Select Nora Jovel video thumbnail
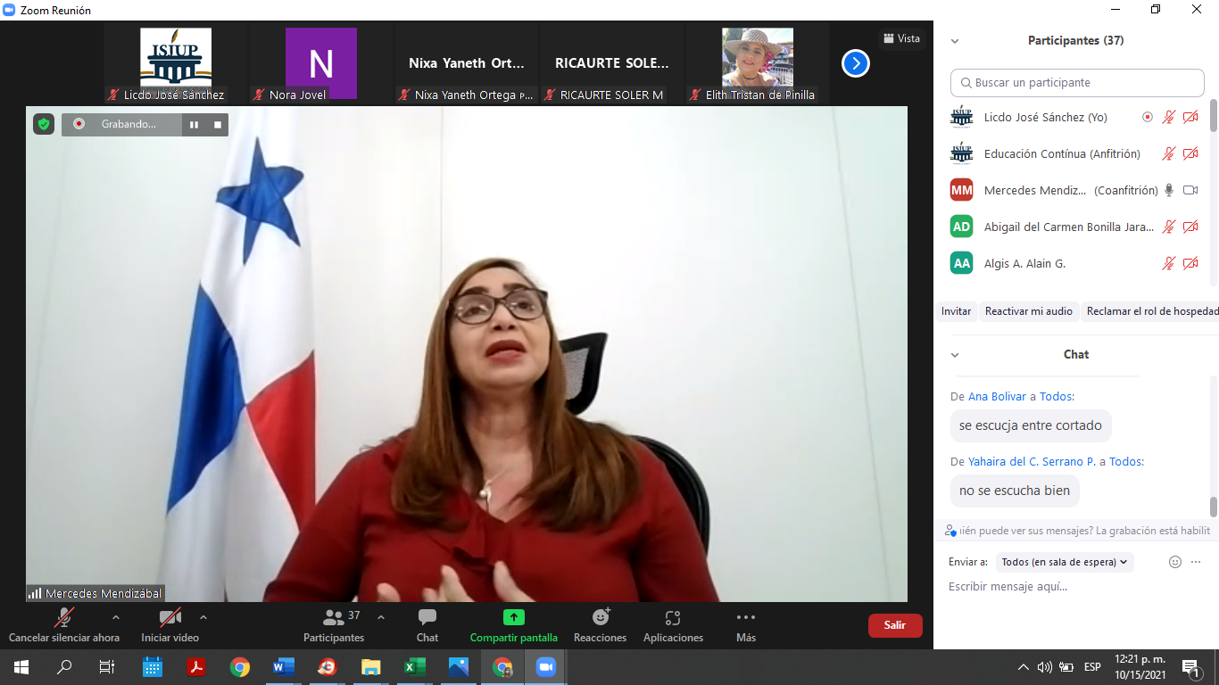 pyautogui.click(x=321, y=63)
